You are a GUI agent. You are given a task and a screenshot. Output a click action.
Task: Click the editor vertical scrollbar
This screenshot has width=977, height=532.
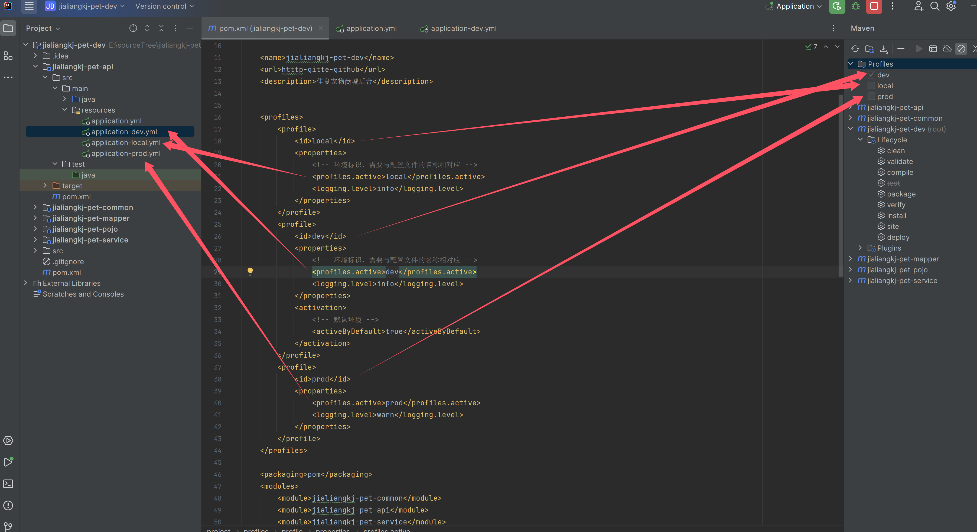(841, 186)
